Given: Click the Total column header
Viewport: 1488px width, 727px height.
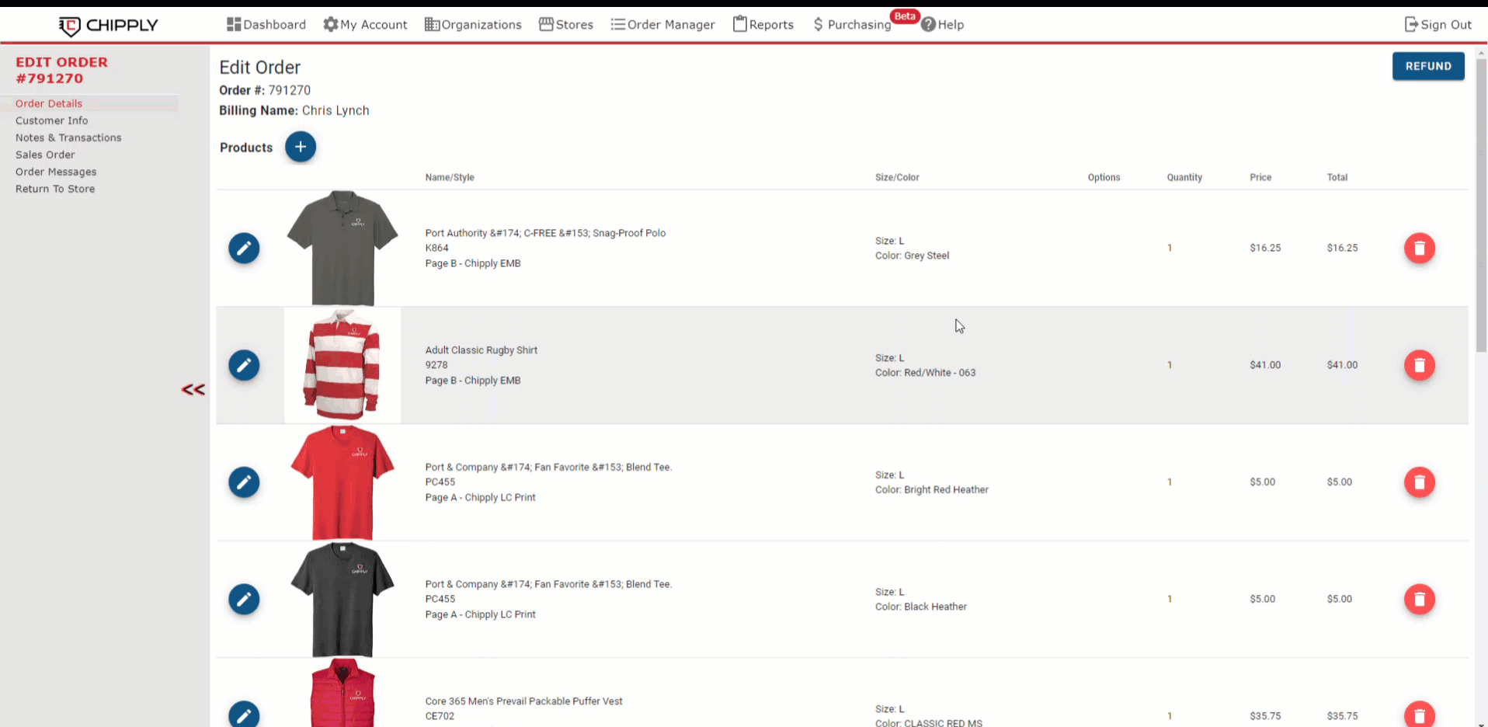Looking at the screenshot, I should click(1337, 177).
